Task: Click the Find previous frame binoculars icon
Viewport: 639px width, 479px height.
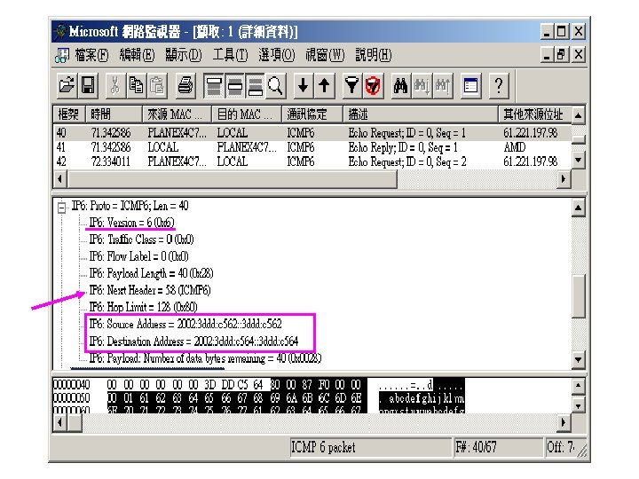Action: click(443, 85)
